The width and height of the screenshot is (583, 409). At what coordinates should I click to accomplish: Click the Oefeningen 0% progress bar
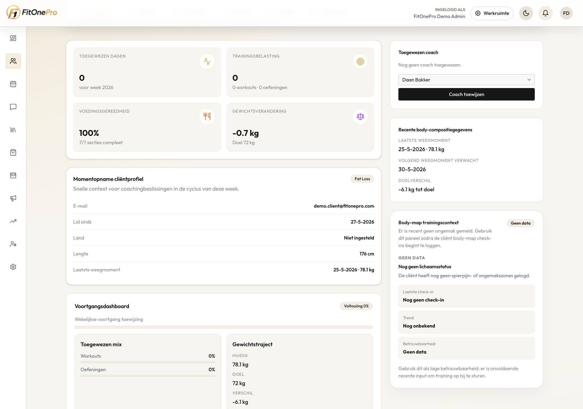coord(148,376)
